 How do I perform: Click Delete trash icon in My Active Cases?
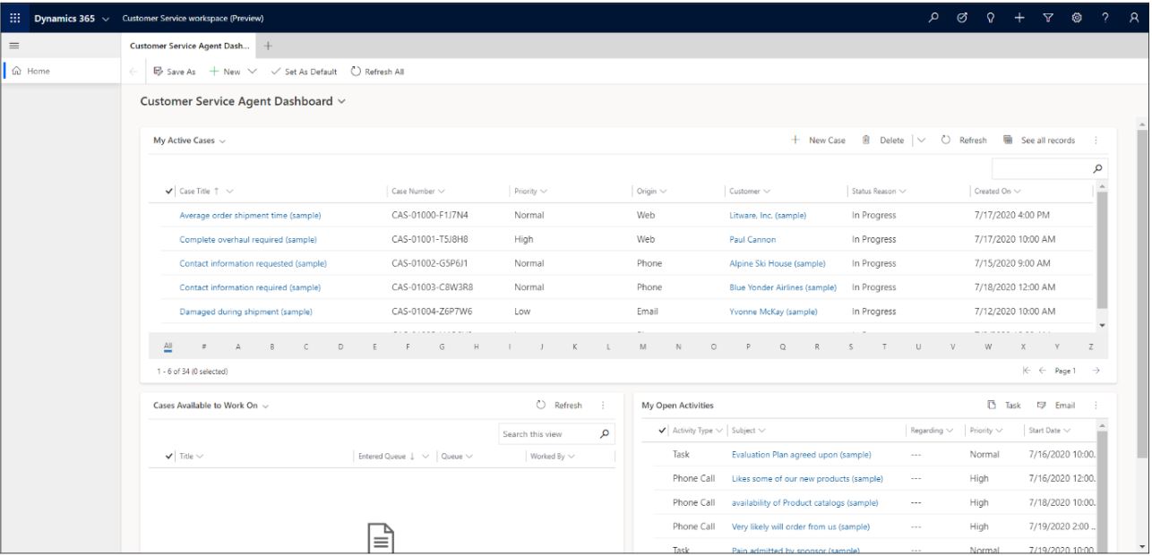click(x=866, y=141)
